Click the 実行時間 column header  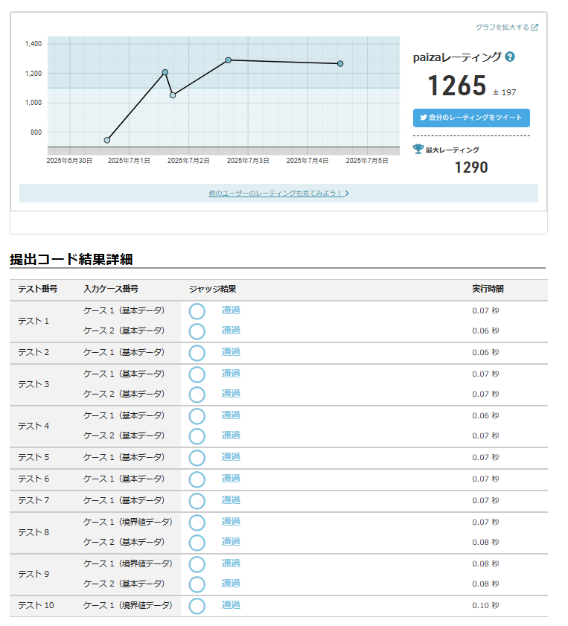coord(488,290)
